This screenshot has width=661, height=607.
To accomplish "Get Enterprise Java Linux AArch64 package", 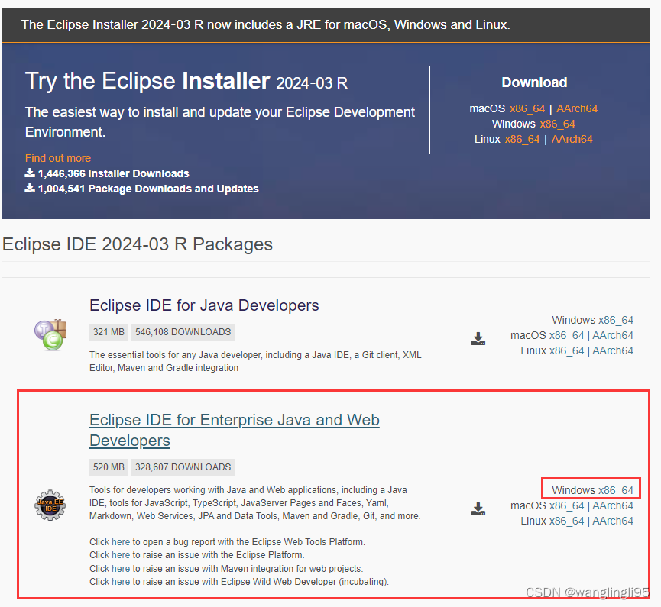I will [x=613, y=521].
